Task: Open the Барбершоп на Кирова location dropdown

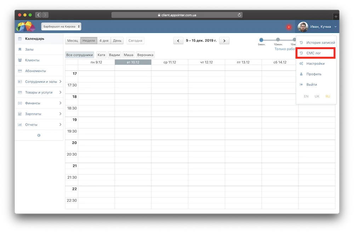Action: point(61,27)
